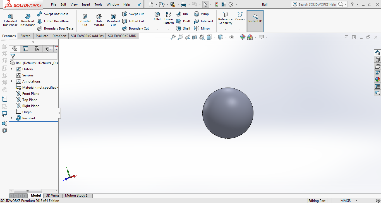Image resolution: width=381 pixels, height=203 pixels.
Task: Click the Boundary Cut feature
Action: pos(135,28)
